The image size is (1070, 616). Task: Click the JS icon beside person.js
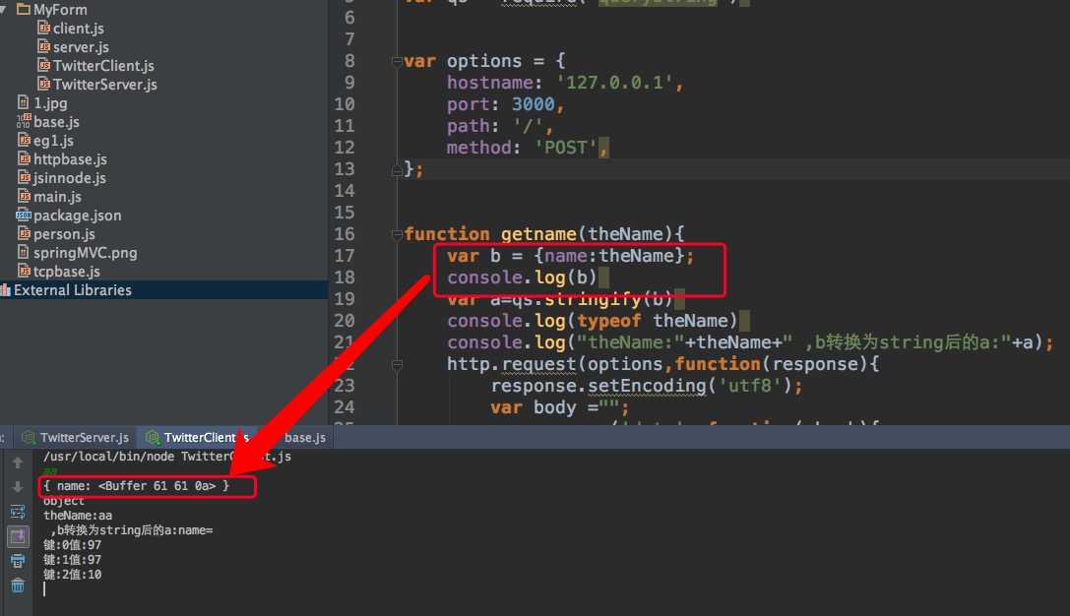pyautogui.click(x=25, y=233)
